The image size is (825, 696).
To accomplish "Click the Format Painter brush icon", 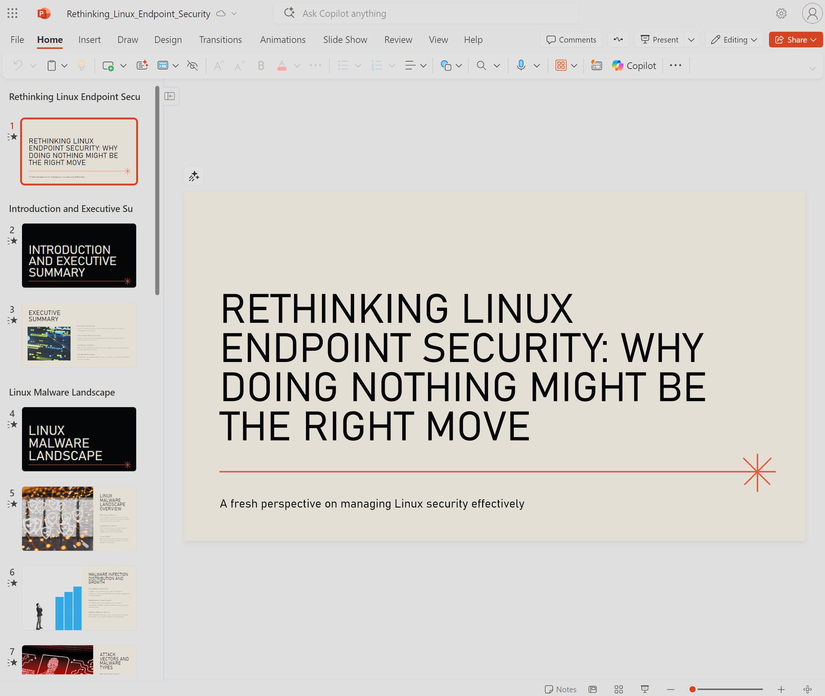I will [82, 66].
